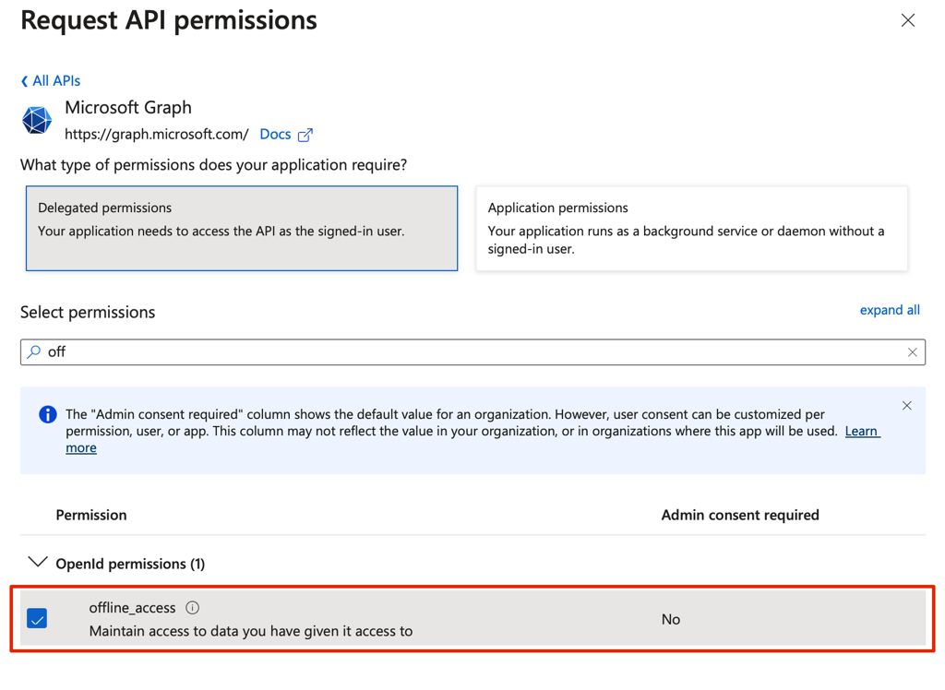Click the offline_access permission name

[x=133, y=608]
